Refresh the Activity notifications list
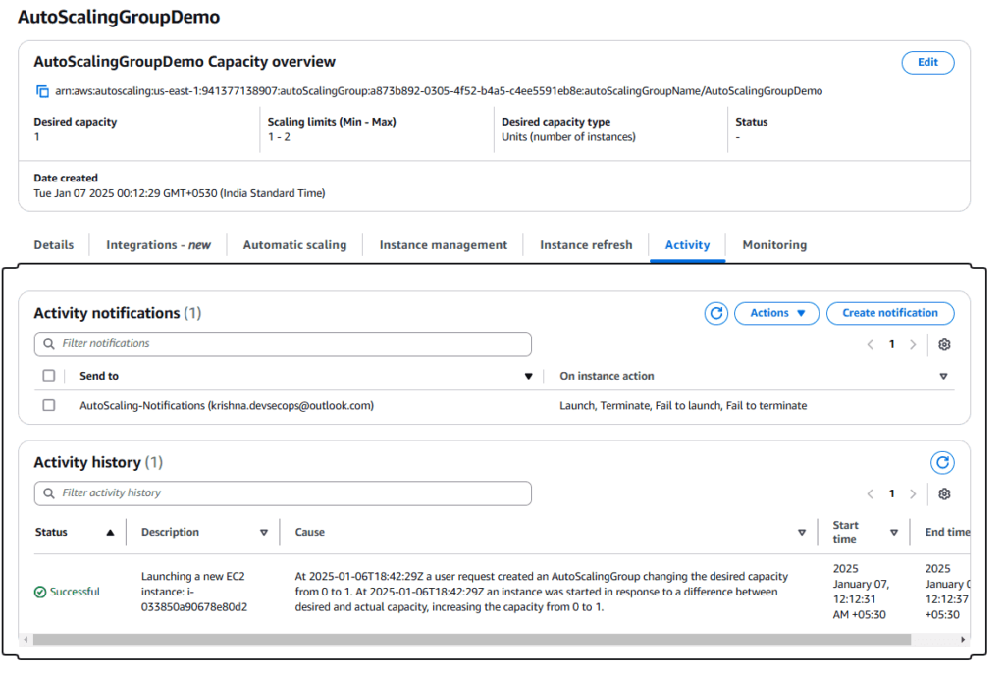 click(x=715, y=313)
